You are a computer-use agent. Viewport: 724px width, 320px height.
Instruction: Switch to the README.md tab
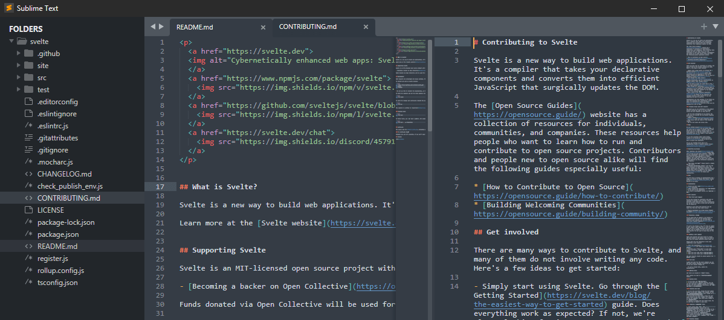(221, 27)
